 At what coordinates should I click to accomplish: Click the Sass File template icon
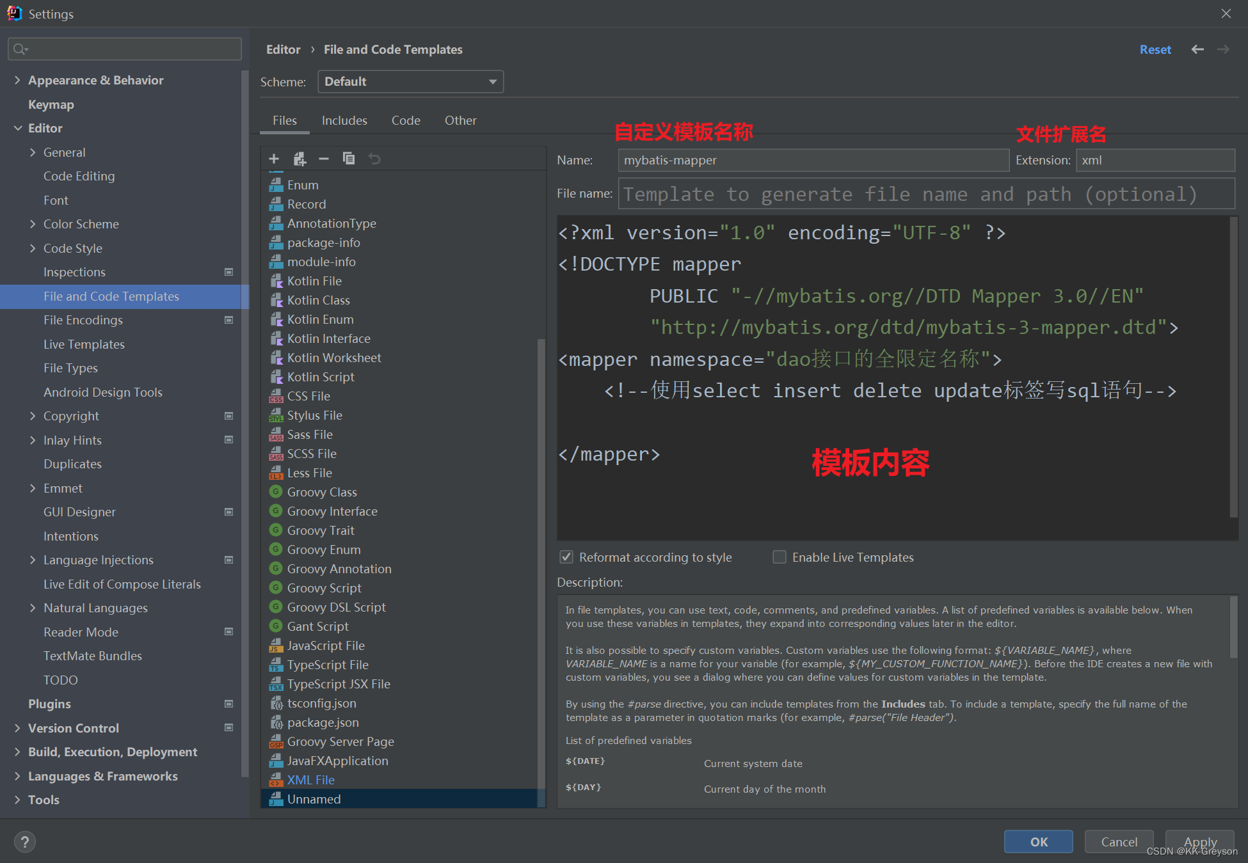click(276, 434)
